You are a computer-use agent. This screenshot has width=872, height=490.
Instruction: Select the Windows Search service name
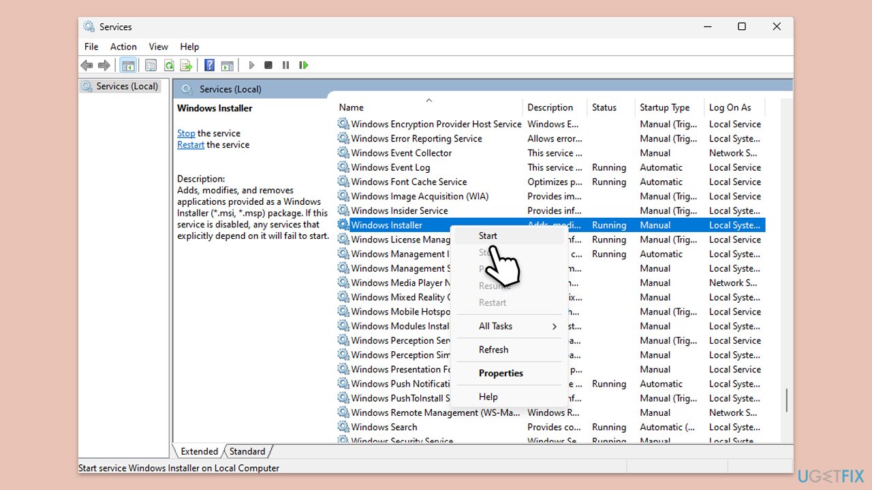click(384, 427)
